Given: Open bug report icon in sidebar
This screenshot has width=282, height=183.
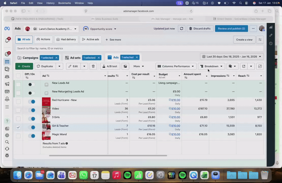Looking at the screenshot, I should [x=7, y=155].
